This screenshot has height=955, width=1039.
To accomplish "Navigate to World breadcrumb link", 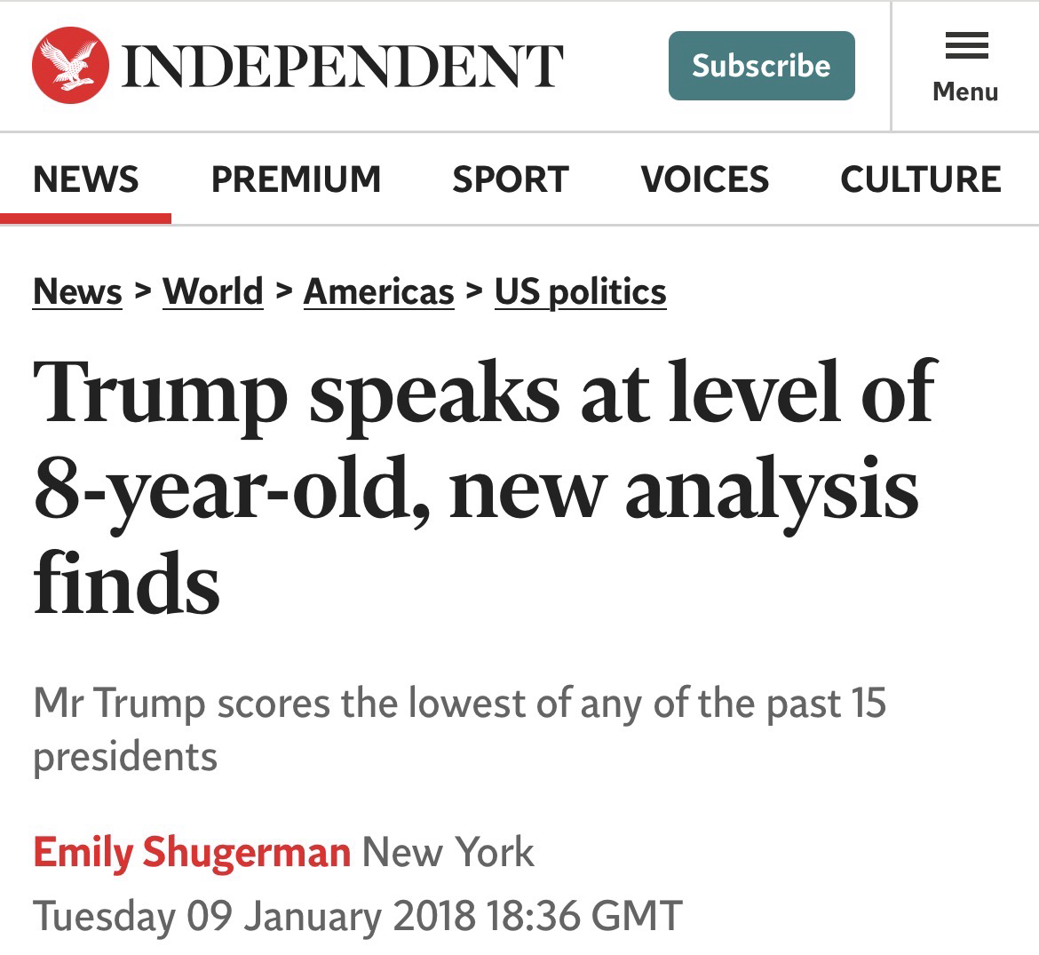I will [213, 291].
